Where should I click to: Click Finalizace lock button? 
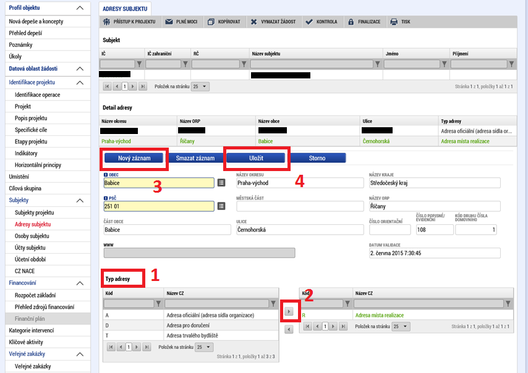pos(364,22)
